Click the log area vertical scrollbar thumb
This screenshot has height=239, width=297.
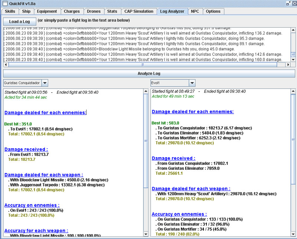coord(293,55)
